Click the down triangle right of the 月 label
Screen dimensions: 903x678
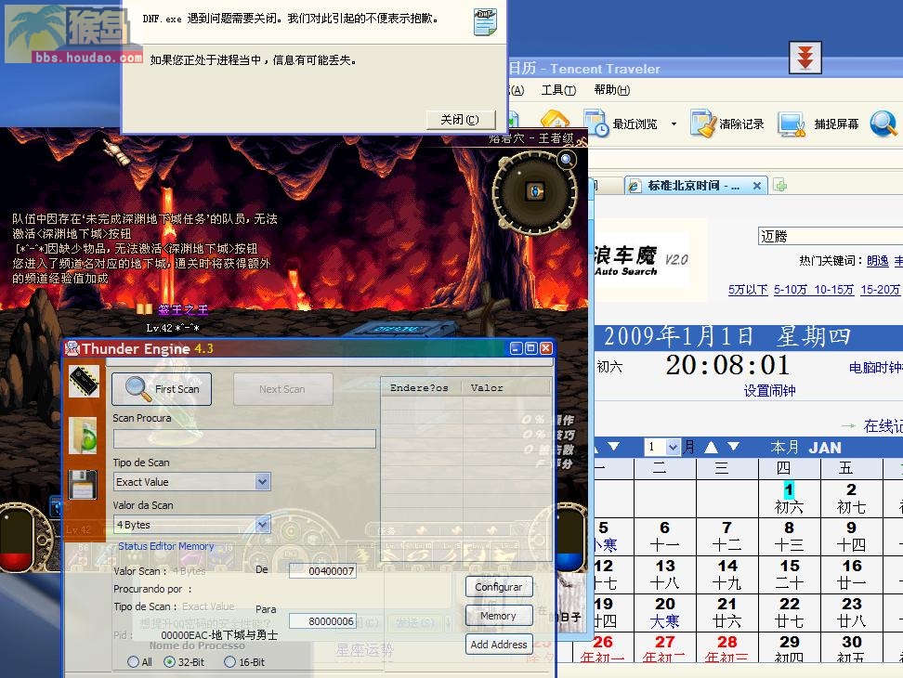(733, 446)
